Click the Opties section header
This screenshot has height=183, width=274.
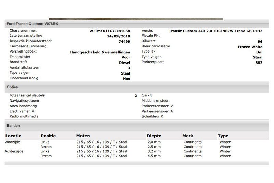click(x=13, y=87)
